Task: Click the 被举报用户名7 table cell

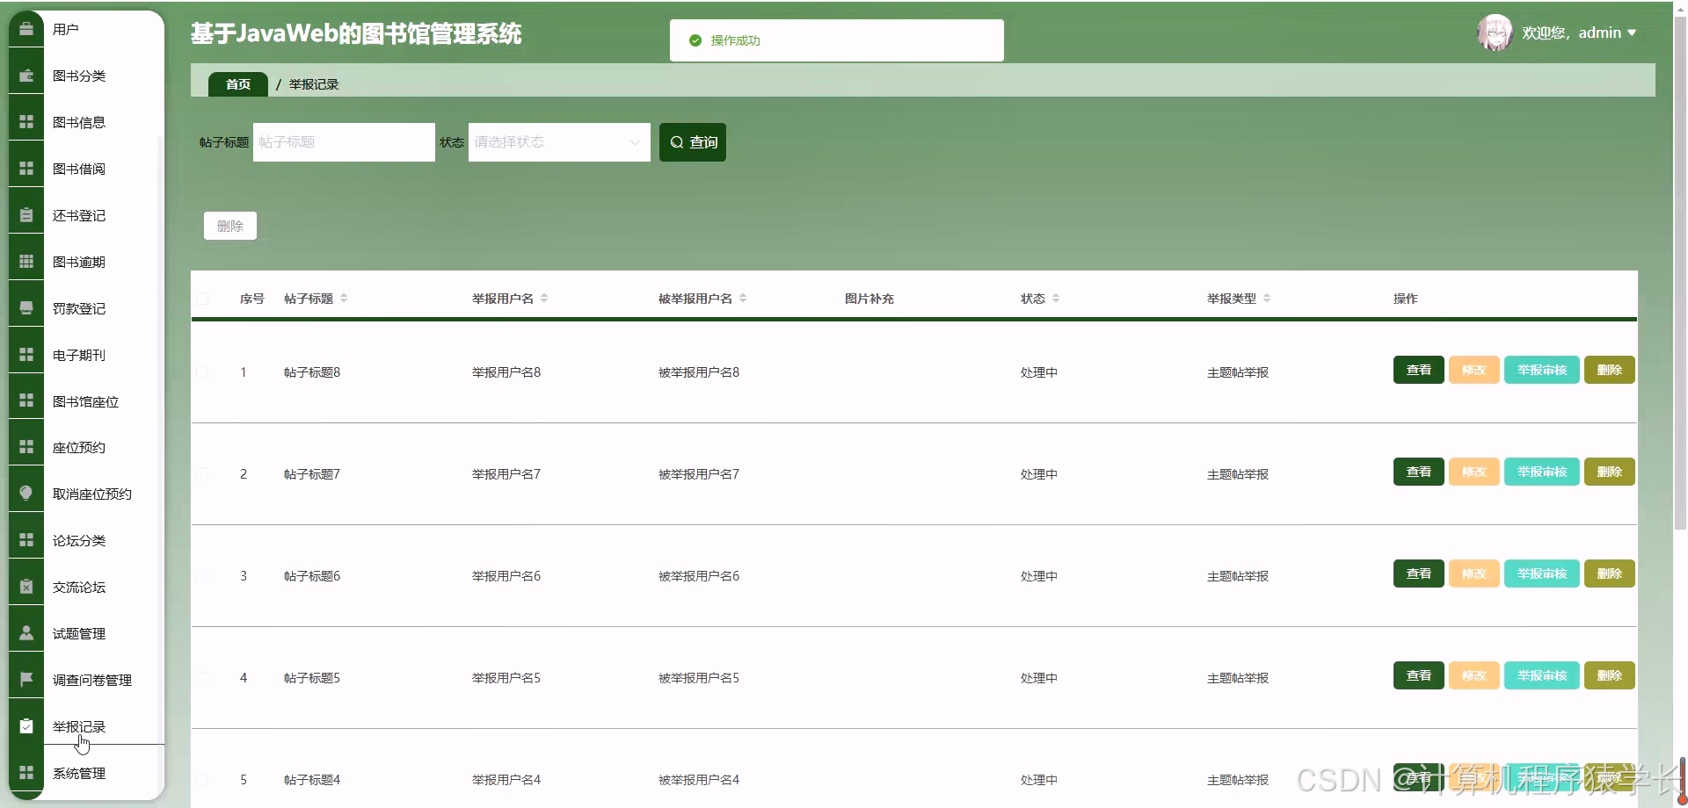Action: click(699, 474)
